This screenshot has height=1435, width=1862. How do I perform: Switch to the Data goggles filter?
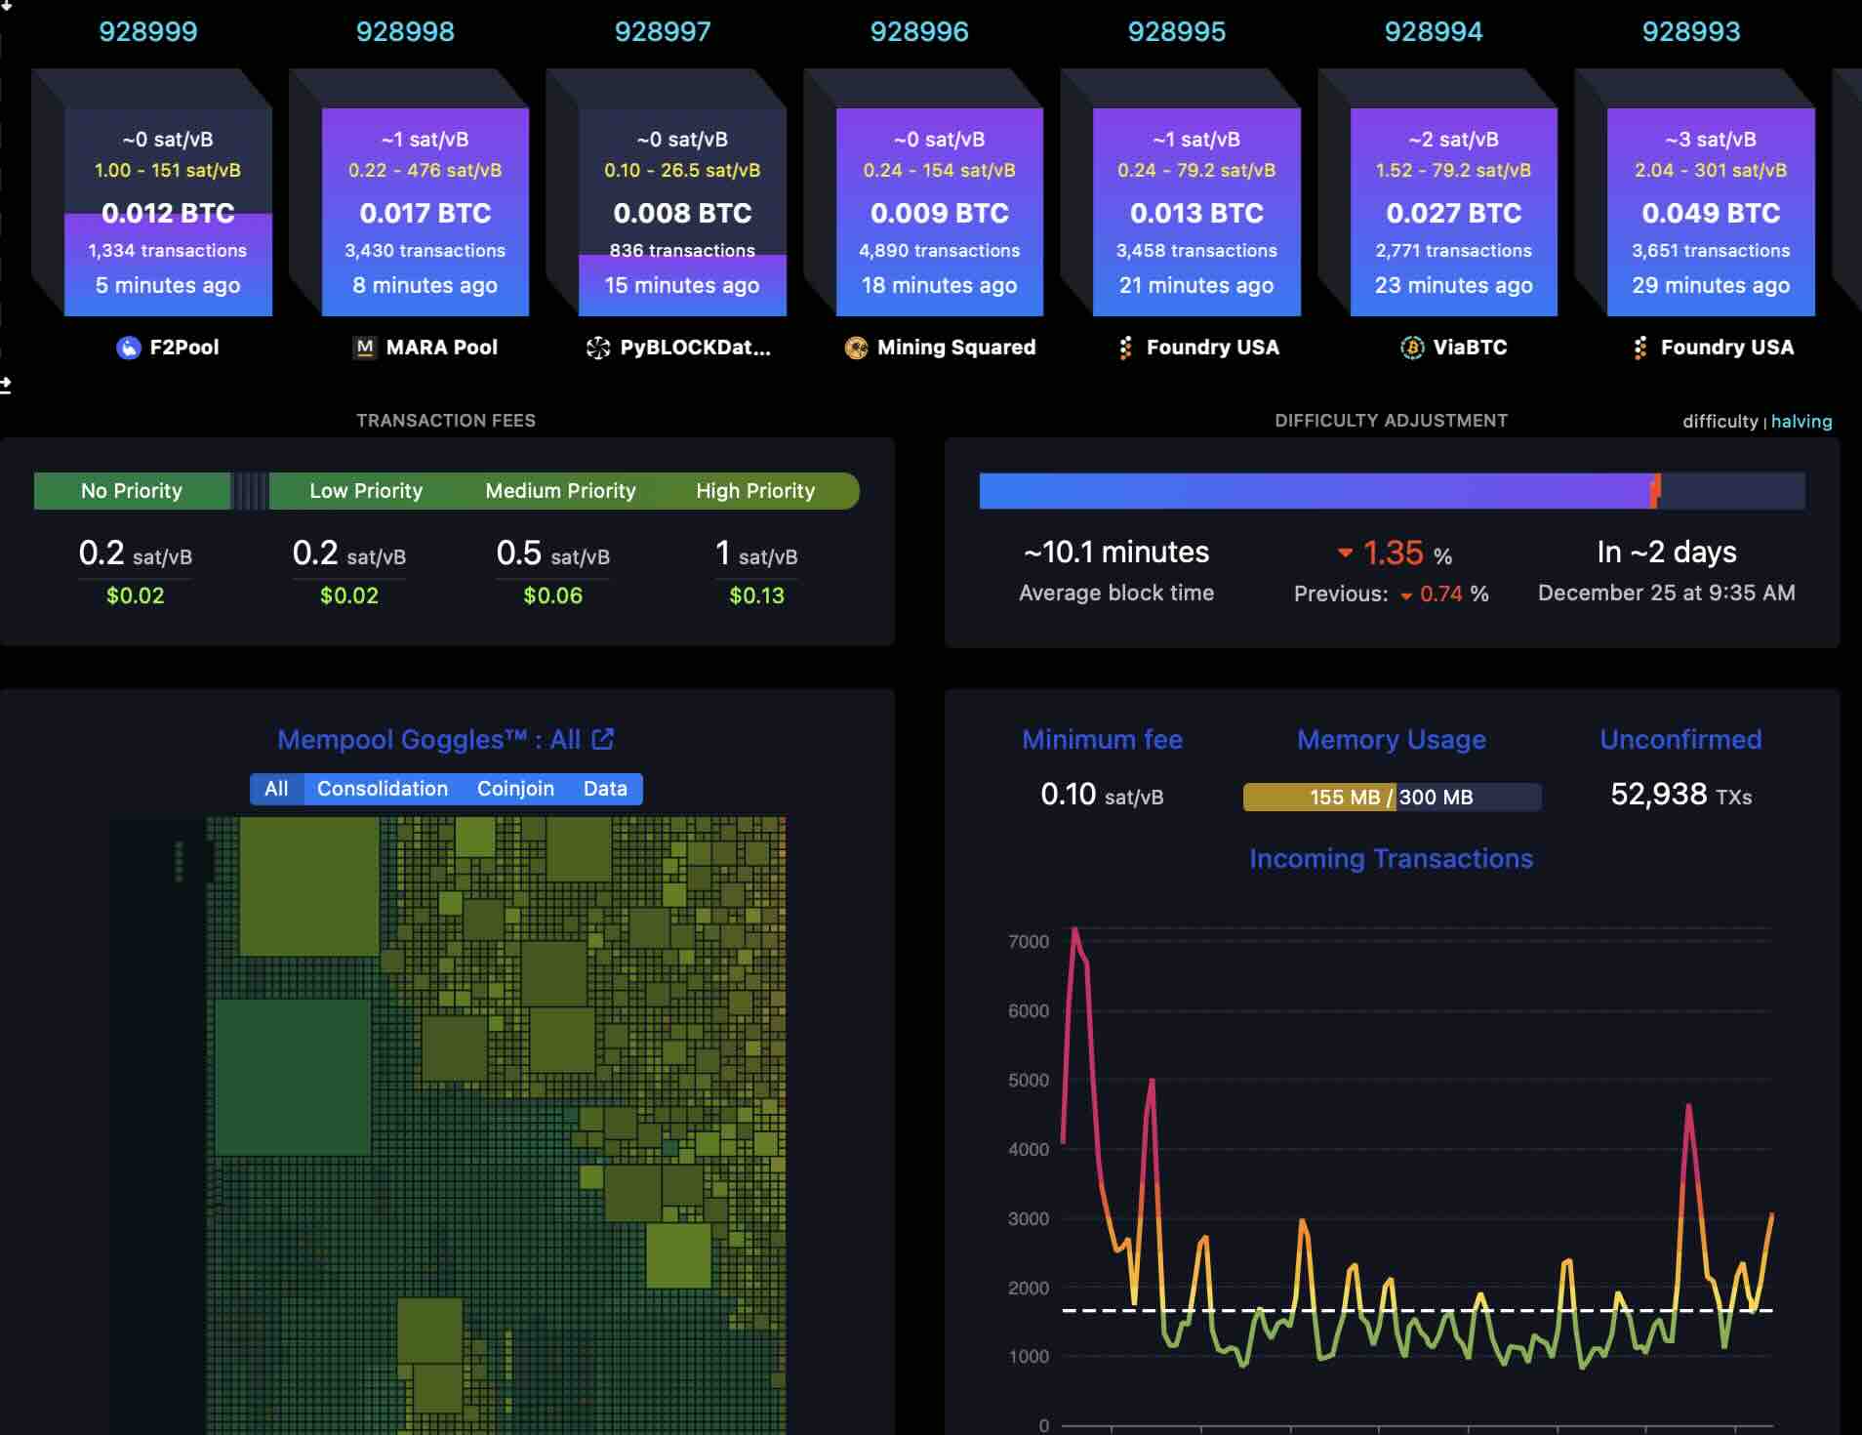click(605, 789)
